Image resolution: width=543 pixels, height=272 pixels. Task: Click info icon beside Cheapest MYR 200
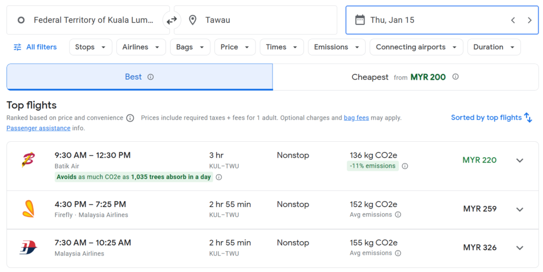click(456, 77)
